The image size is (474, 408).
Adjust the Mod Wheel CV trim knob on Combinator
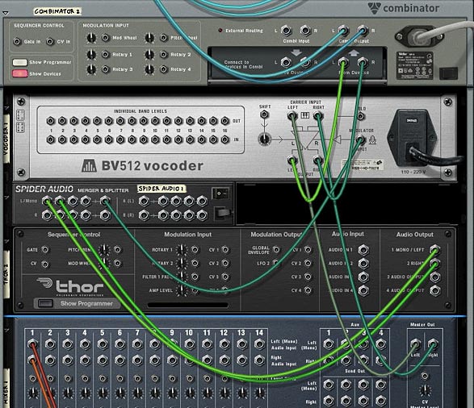[x=91, y=38]
